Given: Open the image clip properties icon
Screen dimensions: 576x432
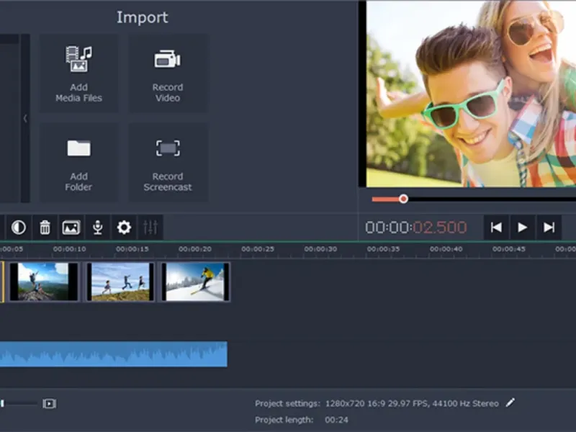Looking at the screenshot, I should (x=71, y=228).
